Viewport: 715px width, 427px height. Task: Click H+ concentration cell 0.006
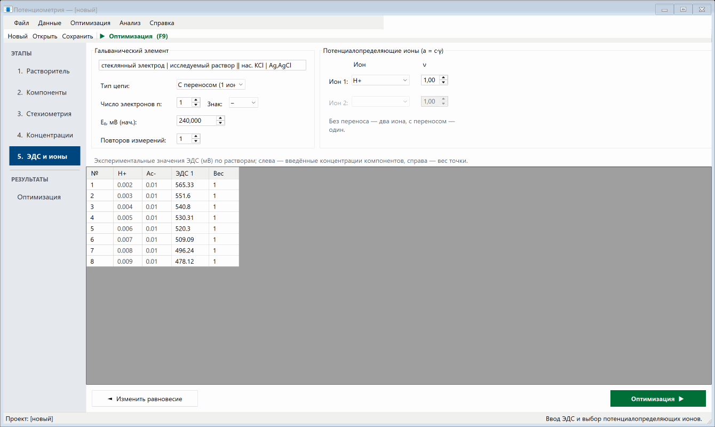(128, 228)
